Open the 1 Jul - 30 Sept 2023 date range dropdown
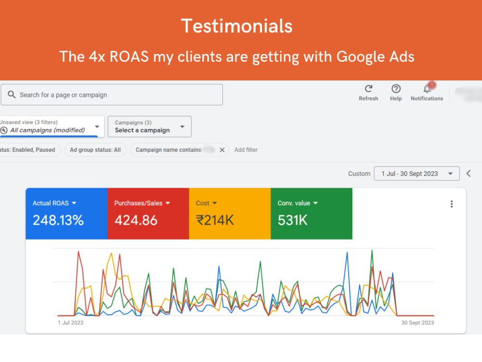Image resolution: width=482 pixels, height=362 pixels. pyautogui.click(x=416, y=174)
